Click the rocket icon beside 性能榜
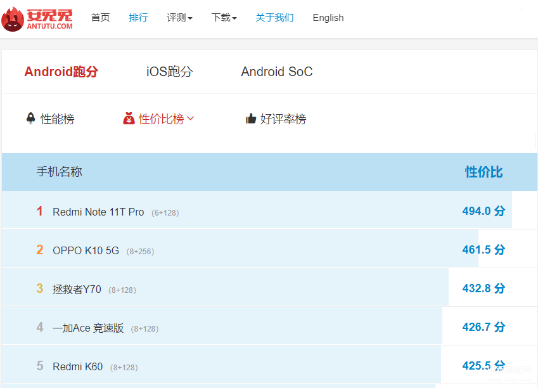The height and width of the screenshot is (388, 538). click(30, 118)
